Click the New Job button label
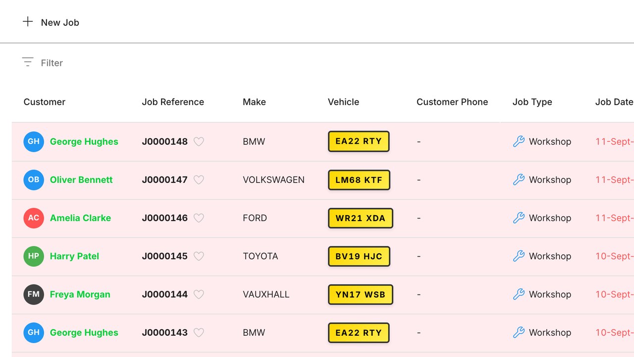The width and height of the screenshot is (634, 357). [60, 22]
